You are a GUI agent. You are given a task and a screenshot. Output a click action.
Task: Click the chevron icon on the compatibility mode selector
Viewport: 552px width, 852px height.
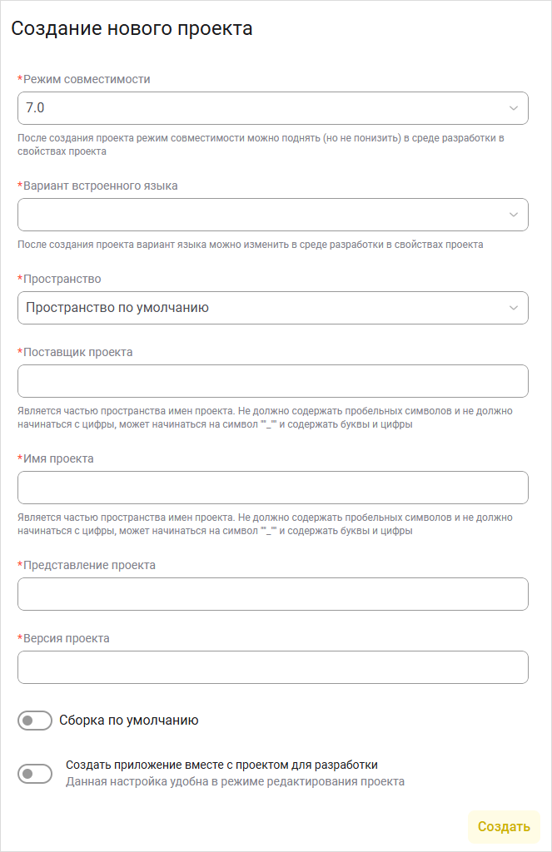coord(512,108)
